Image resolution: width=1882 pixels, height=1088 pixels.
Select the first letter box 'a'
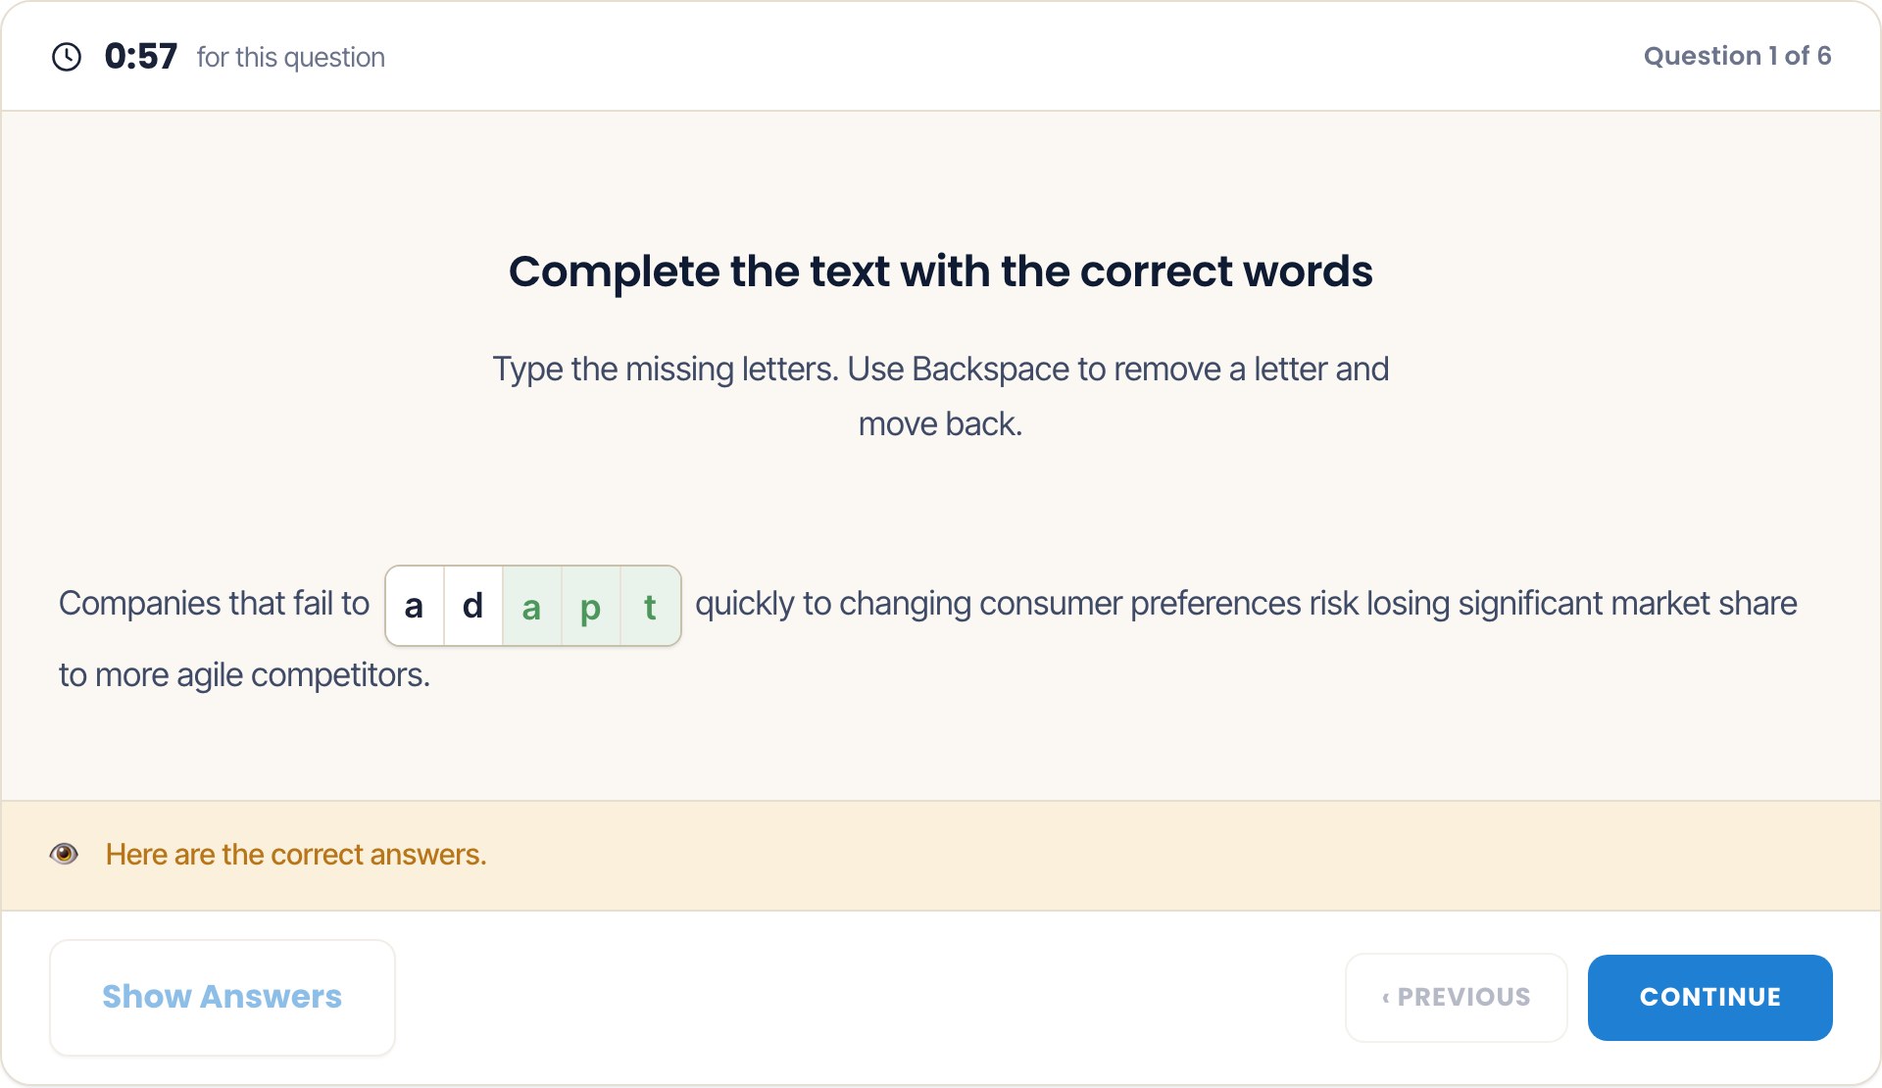coord(415,606)
